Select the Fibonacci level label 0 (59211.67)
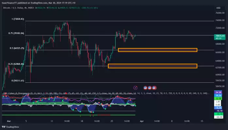 [x=18, y=81]
